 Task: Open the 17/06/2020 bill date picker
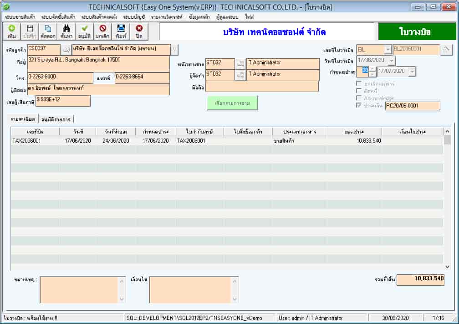click(x=392, y=60)
